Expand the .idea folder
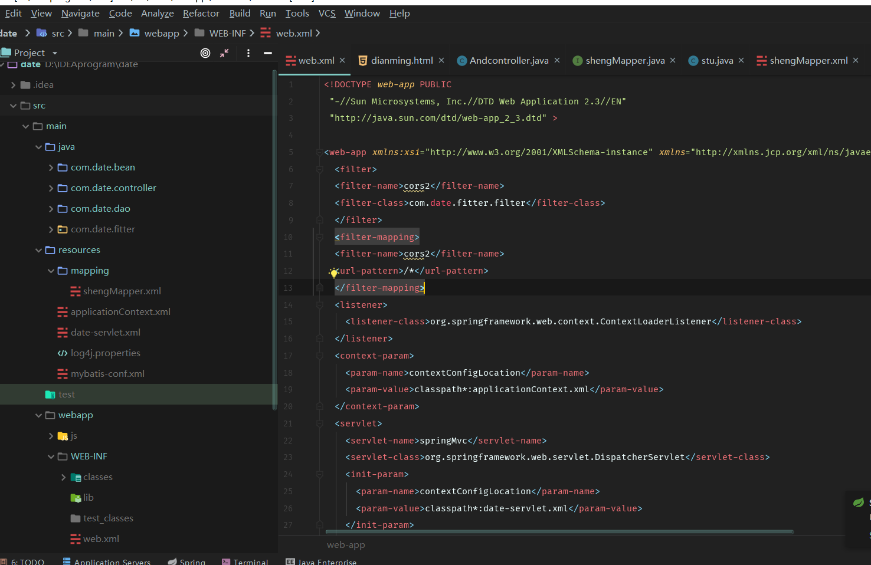This screenshot has width=871, height=565. click(x=14, y=85)
